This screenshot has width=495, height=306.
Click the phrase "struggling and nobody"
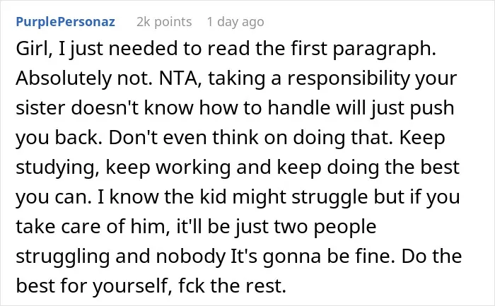coord(121,257)
